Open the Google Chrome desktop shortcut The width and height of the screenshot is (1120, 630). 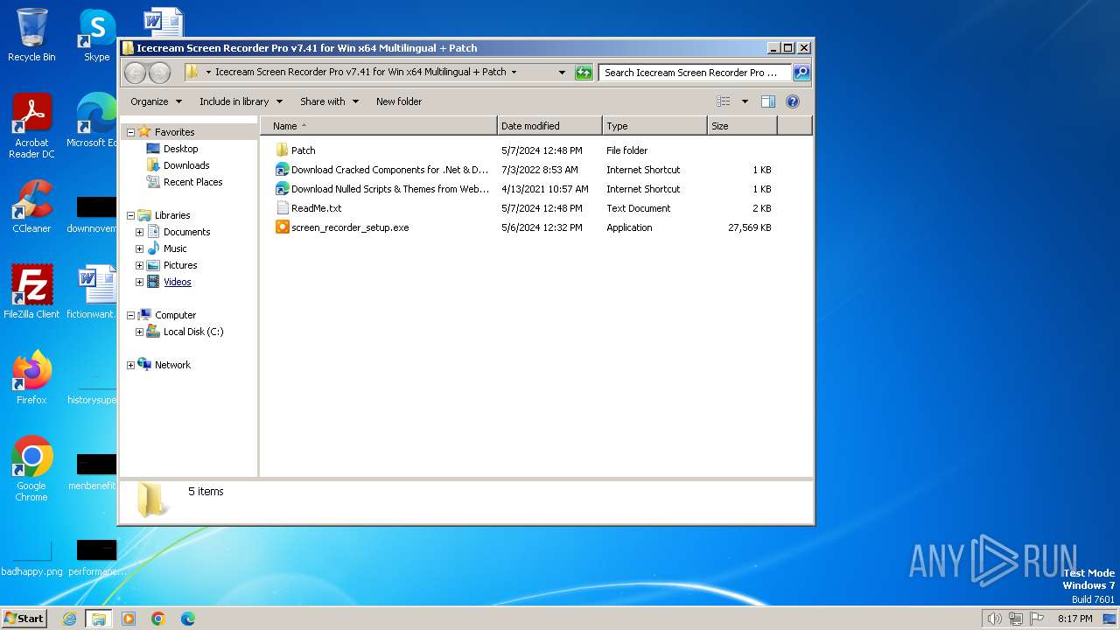click(x=31, y=469)
